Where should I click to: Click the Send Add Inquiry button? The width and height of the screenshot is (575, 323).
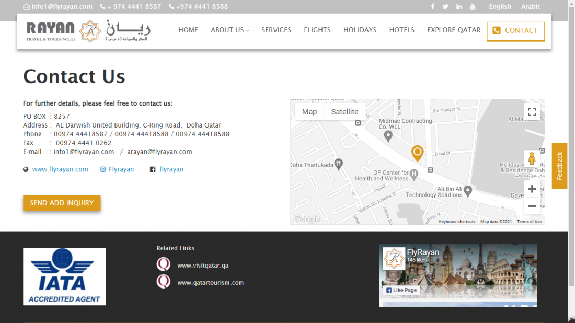pos(62,203)
